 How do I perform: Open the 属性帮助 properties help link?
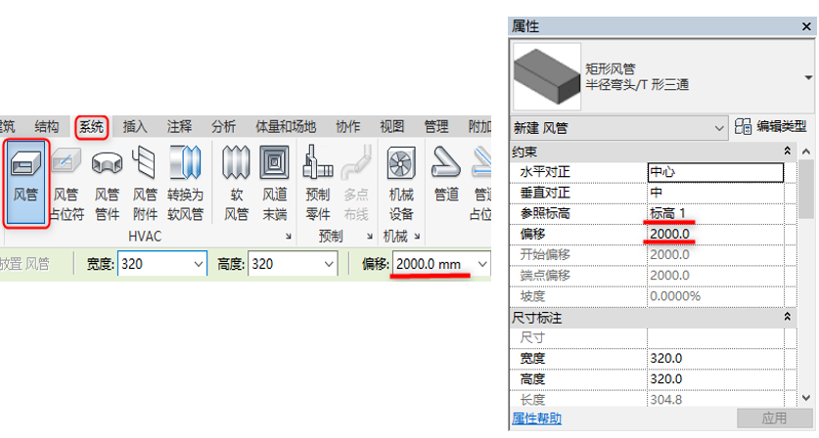click(537, 418)
